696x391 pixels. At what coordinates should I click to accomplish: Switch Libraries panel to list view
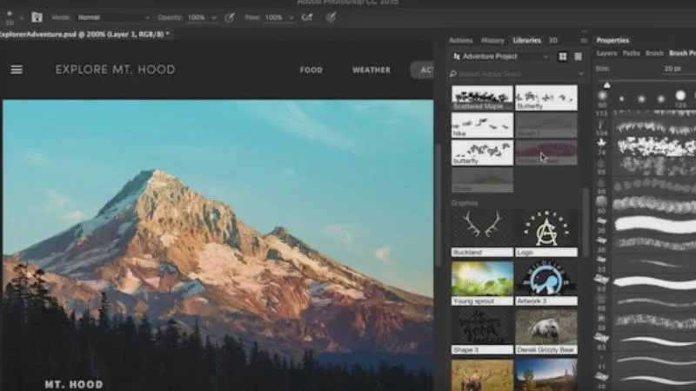click(577, 57)
